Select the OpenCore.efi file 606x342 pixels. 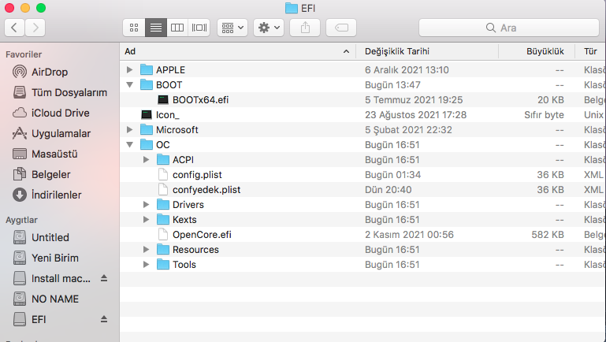[x=200, y=234]
